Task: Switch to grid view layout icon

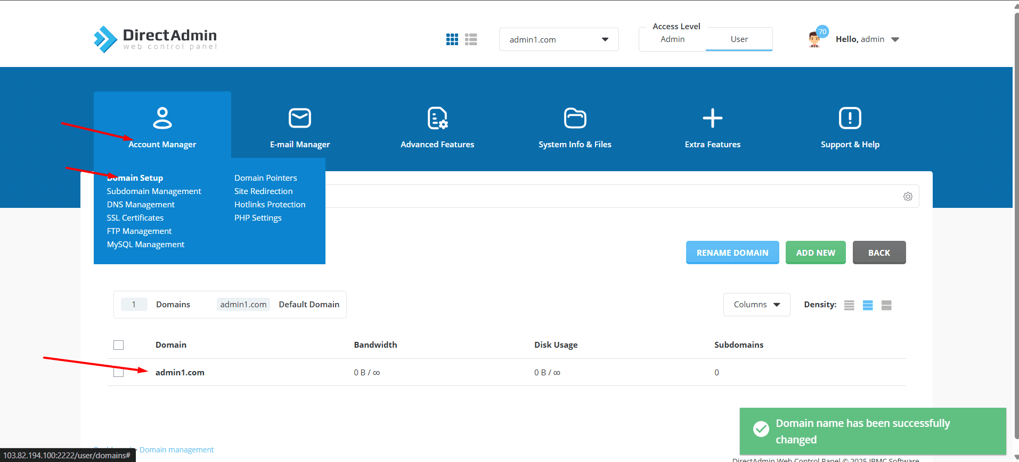Action: coord(452,39)
